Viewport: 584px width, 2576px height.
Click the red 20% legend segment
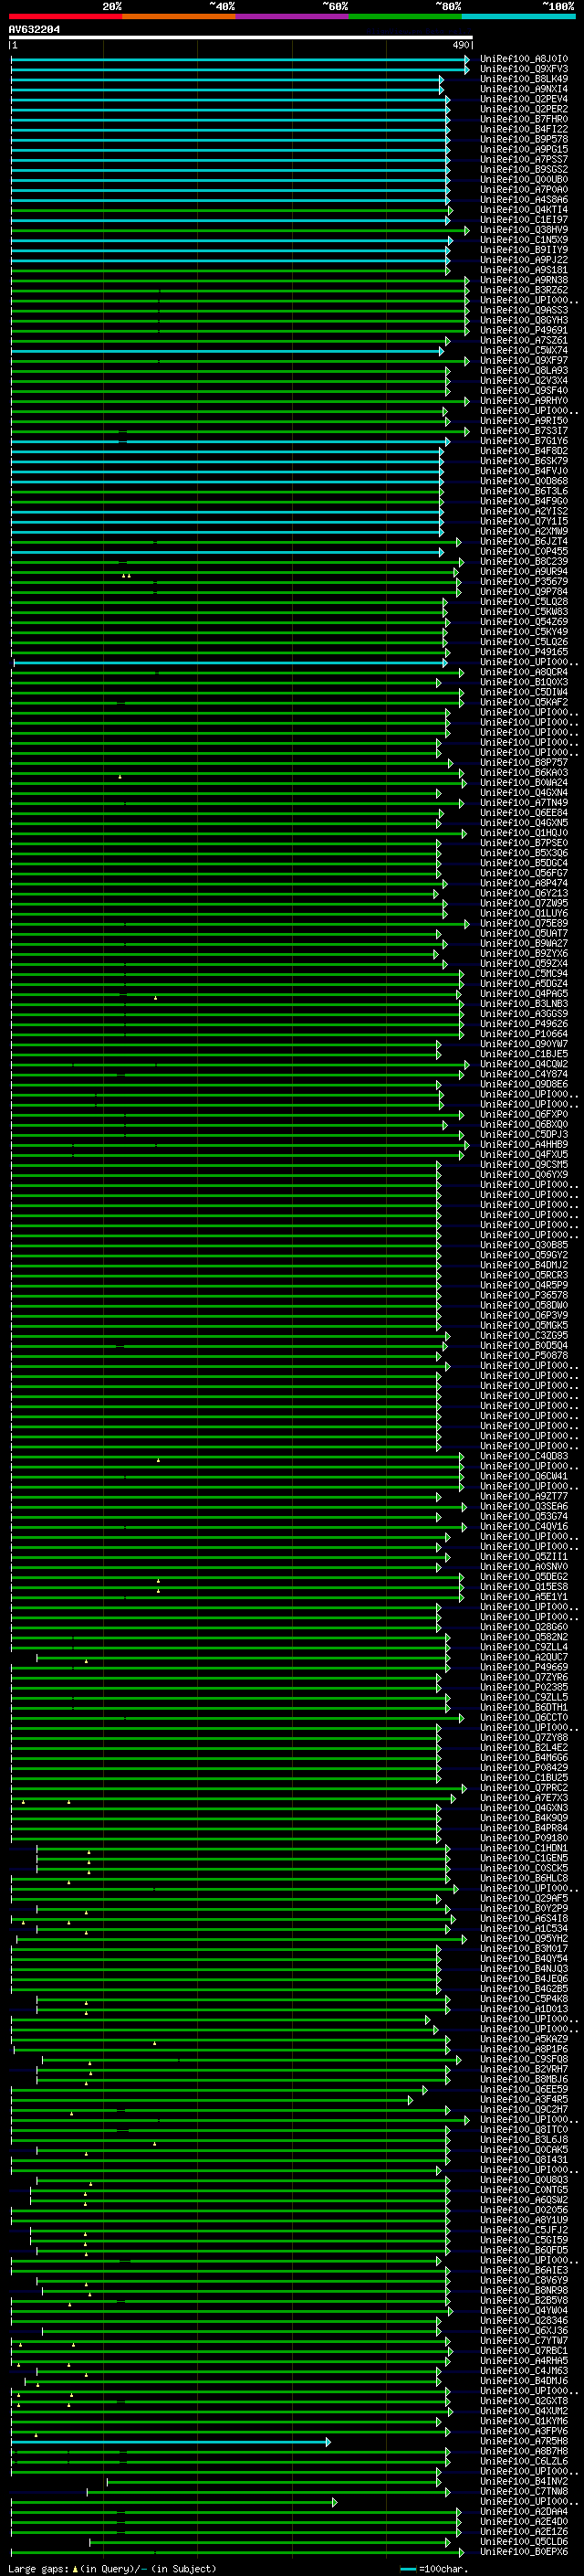pos(65,16)
